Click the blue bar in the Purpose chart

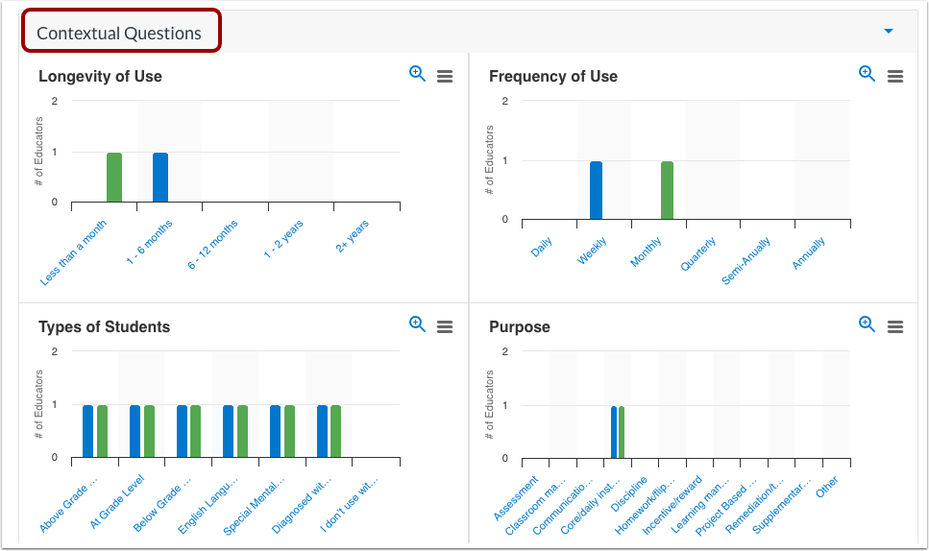pos(615,433)
